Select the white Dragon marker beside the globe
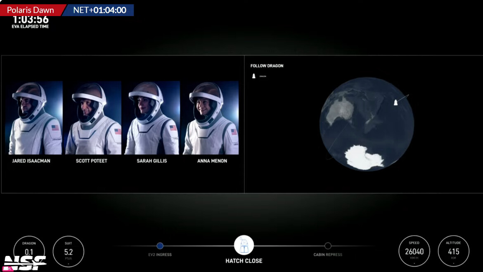483x272 pixels. coord(396,102)
